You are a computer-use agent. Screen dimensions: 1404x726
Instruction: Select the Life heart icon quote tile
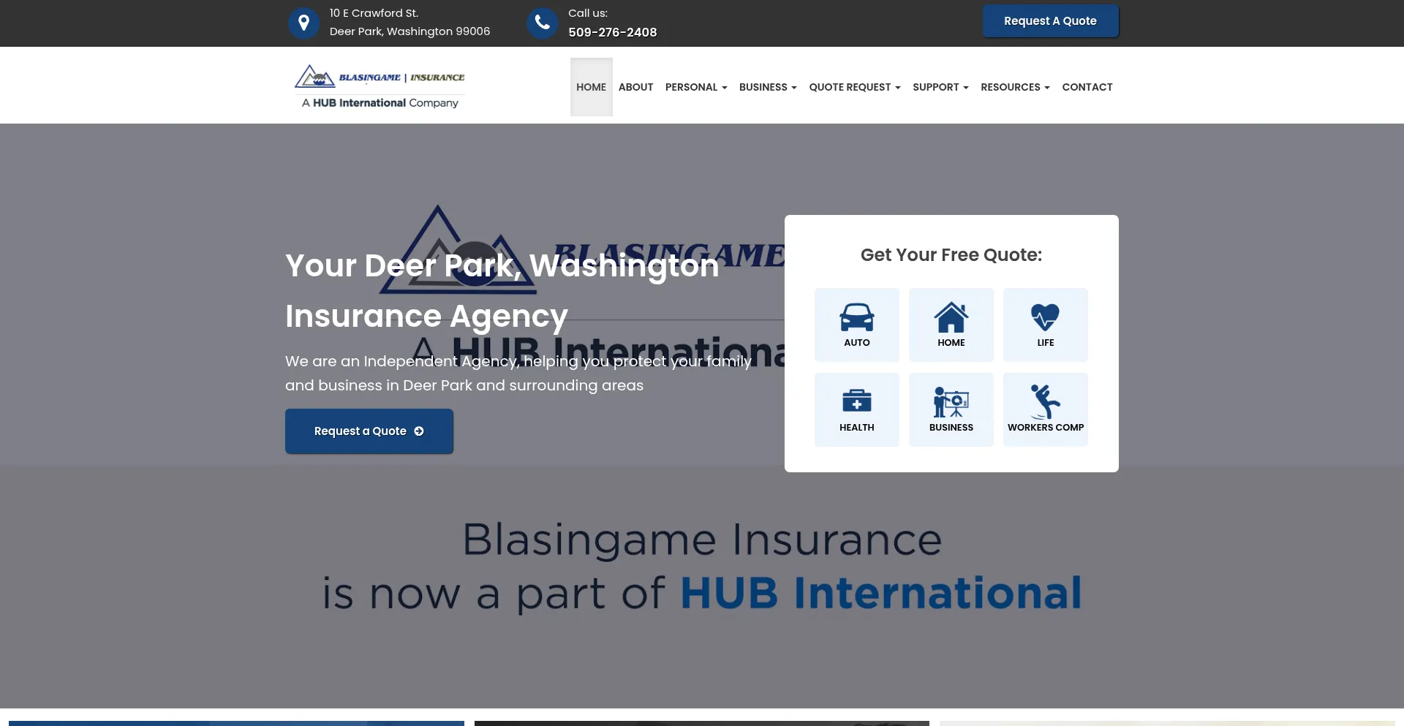click(x=1046, y=325)
